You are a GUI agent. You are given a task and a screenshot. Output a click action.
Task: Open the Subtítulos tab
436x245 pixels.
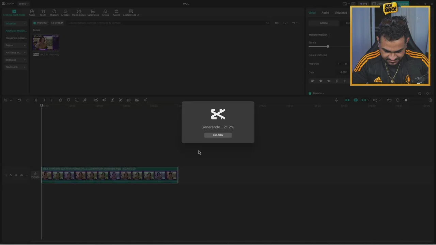(x=93, y=13)
